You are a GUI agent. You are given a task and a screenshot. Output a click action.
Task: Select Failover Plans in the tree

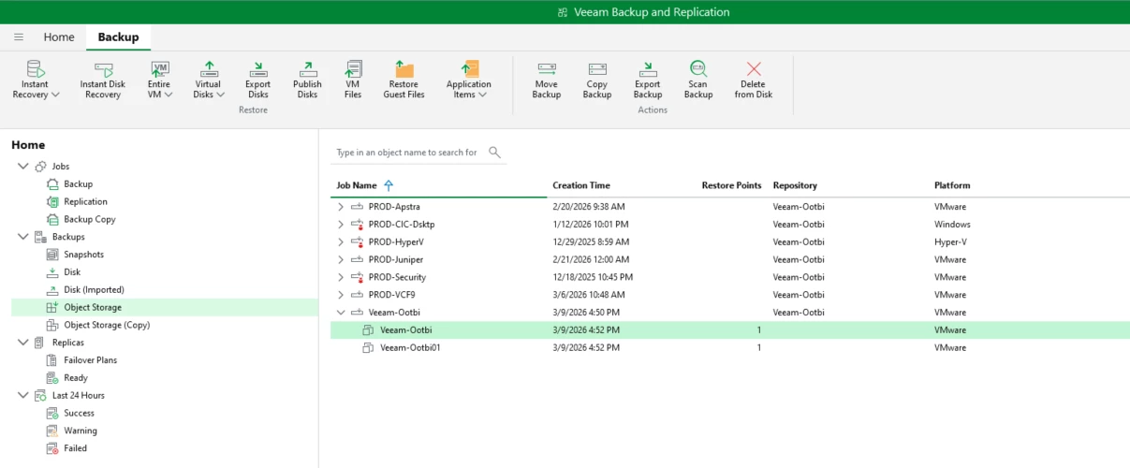pyautogui.click(x=90, y=360)
